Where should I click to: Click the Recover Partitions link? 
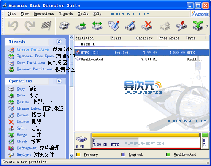tap(35, 69)
